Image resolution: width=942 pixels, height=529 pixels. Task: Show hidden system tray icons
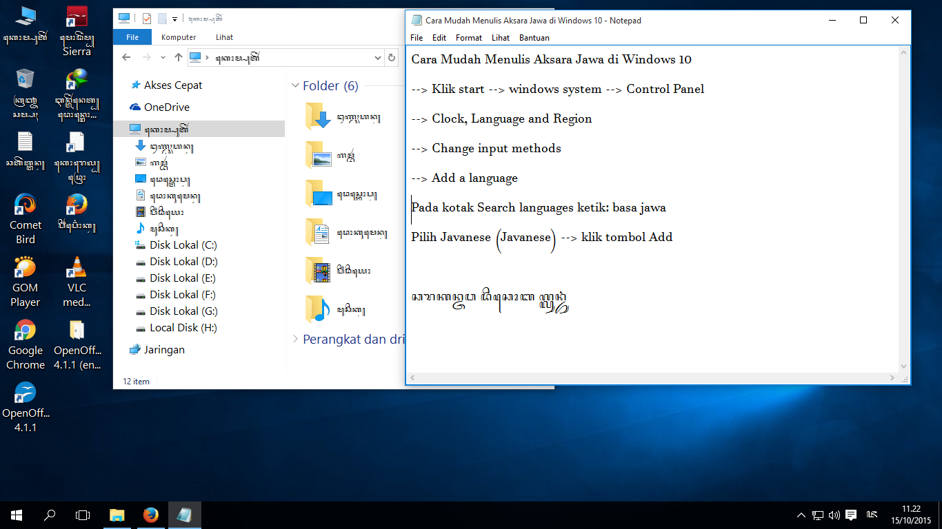click(x=801, y=515)
